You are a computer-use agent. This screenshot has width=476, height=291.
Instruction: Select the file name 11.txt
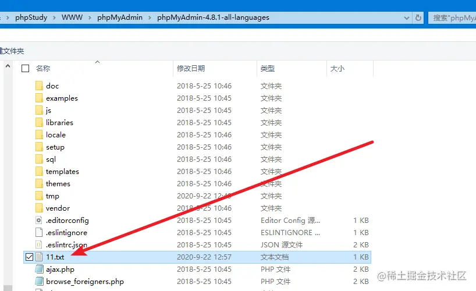pyautogui.click(x=55, y=257)
